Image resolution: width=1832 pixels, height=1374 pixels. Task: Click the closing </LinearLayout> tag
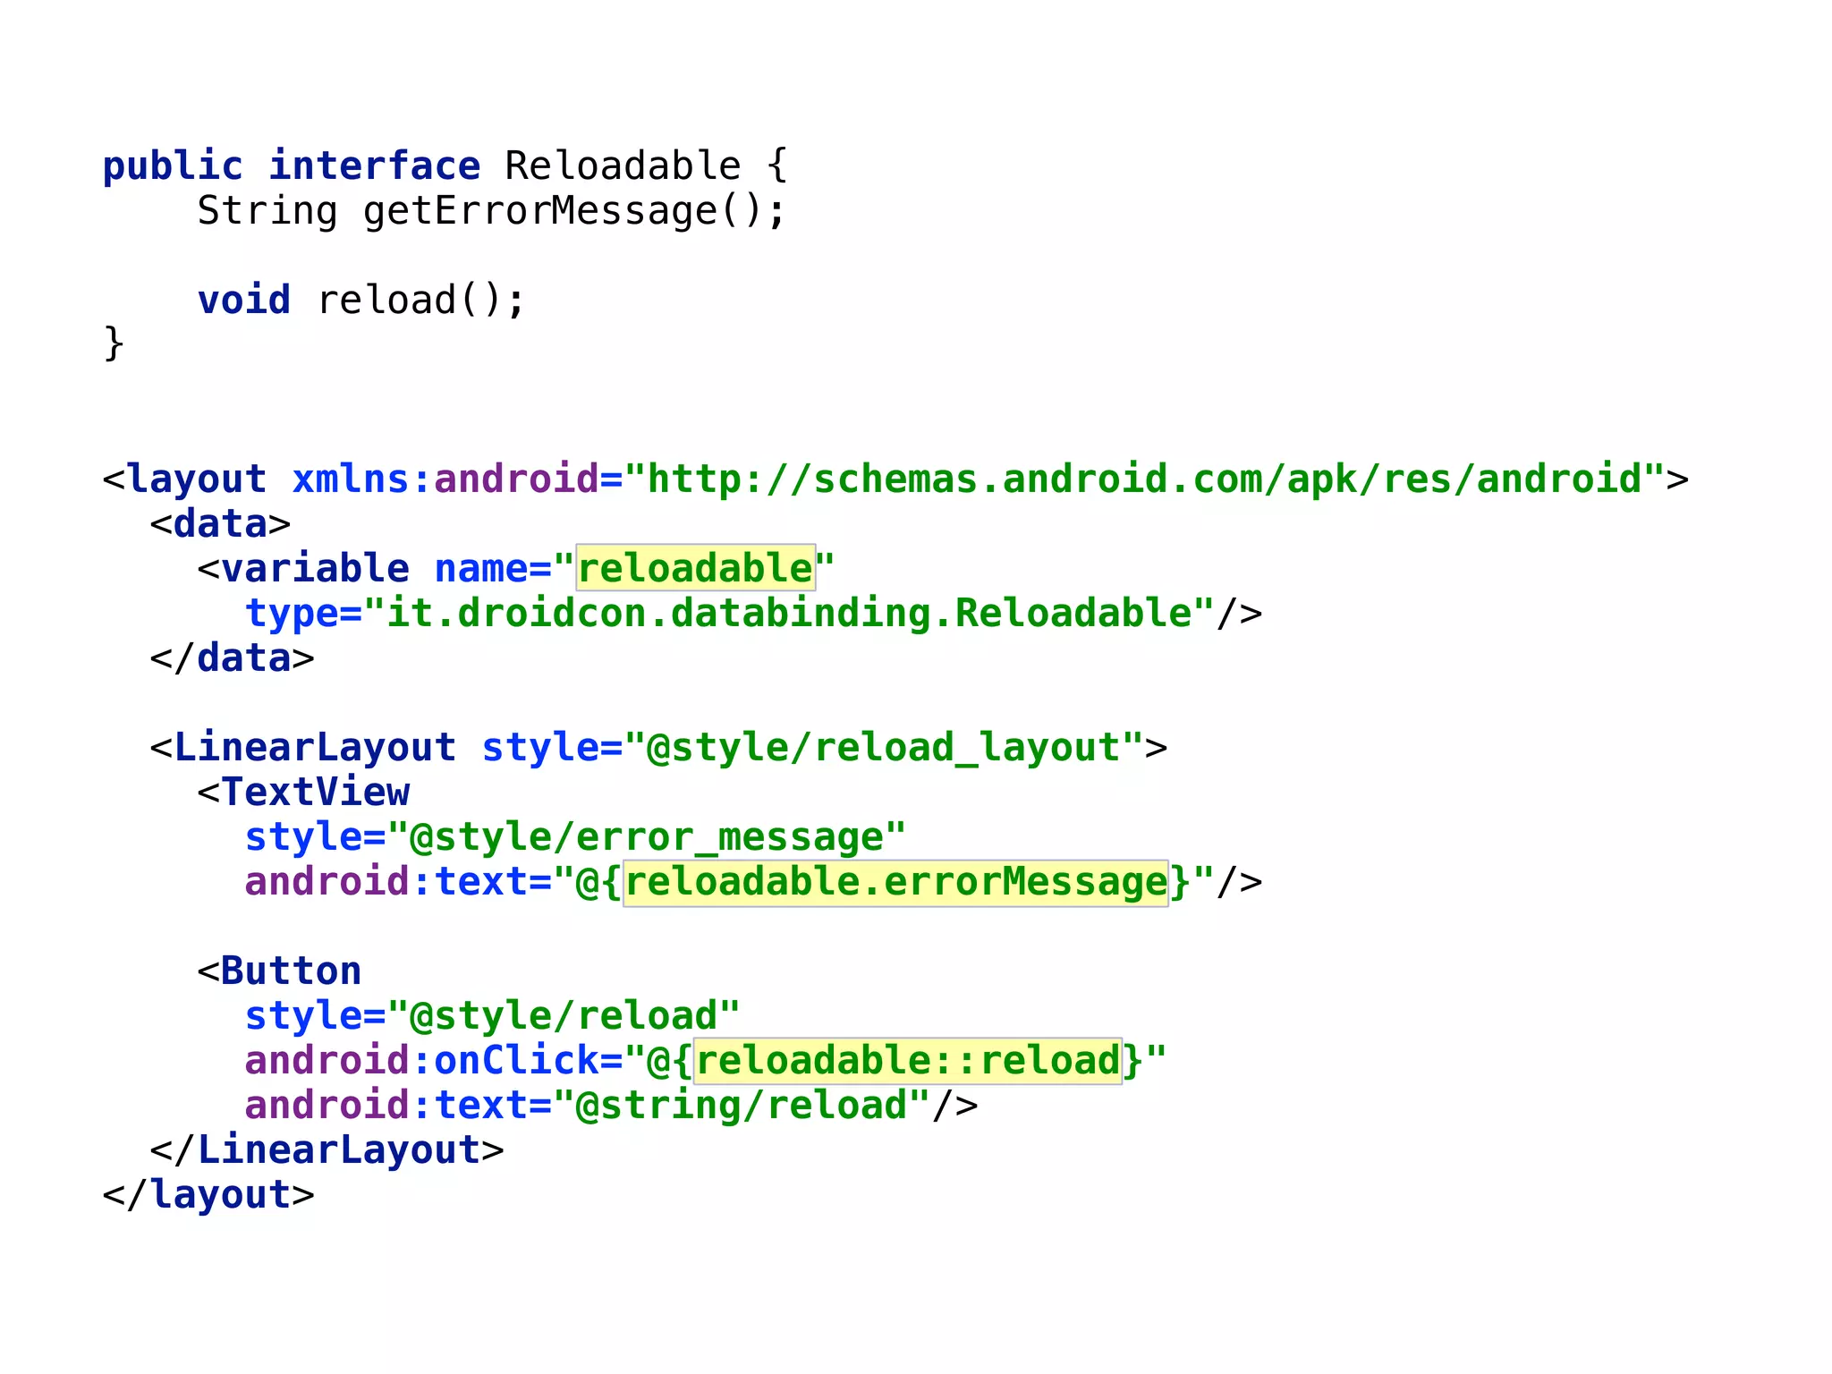(327, 1150)
